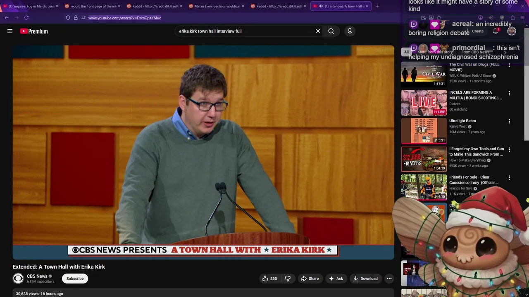529x297 pixels.
Task: Close the Matan Even roasting republican tab
Action: (243, 6)
